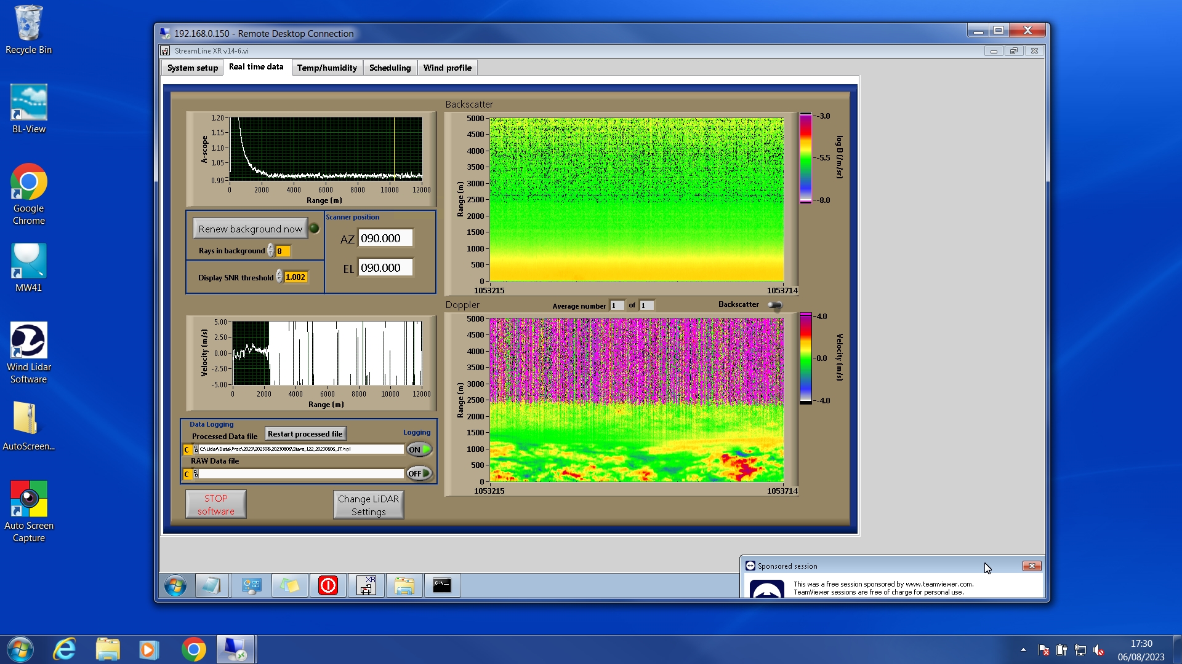Toggle RAW Data file logging OFF switch
Image resolution: width=1182 pixels, height=664 pixels.
coord(419,473)
